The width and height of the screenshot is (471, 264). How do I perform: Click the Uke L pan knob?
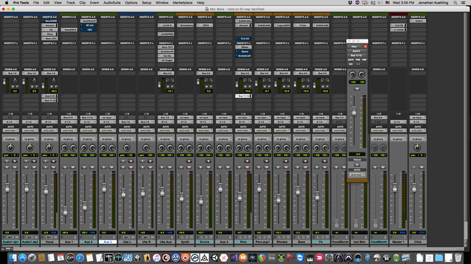click(x=127, y=148)
